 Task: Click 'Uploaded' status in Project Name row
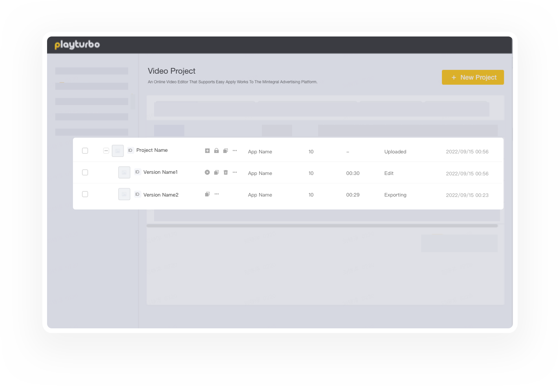point(395,152)
